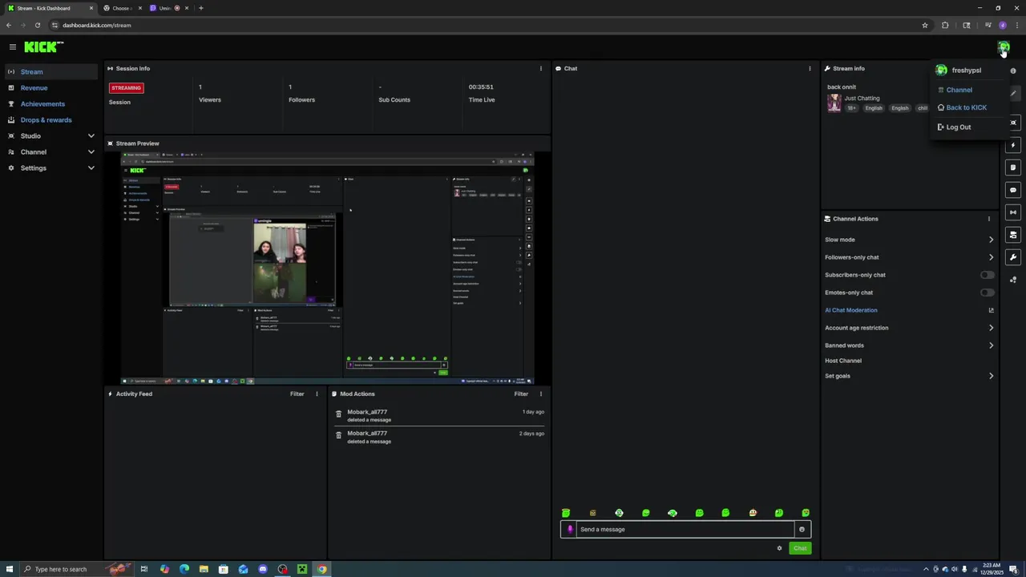Click the chat bubble sidebar widget icon
Image resolution: width=1026 pixels, height=577 pixels.
[x=1013, y=190]
